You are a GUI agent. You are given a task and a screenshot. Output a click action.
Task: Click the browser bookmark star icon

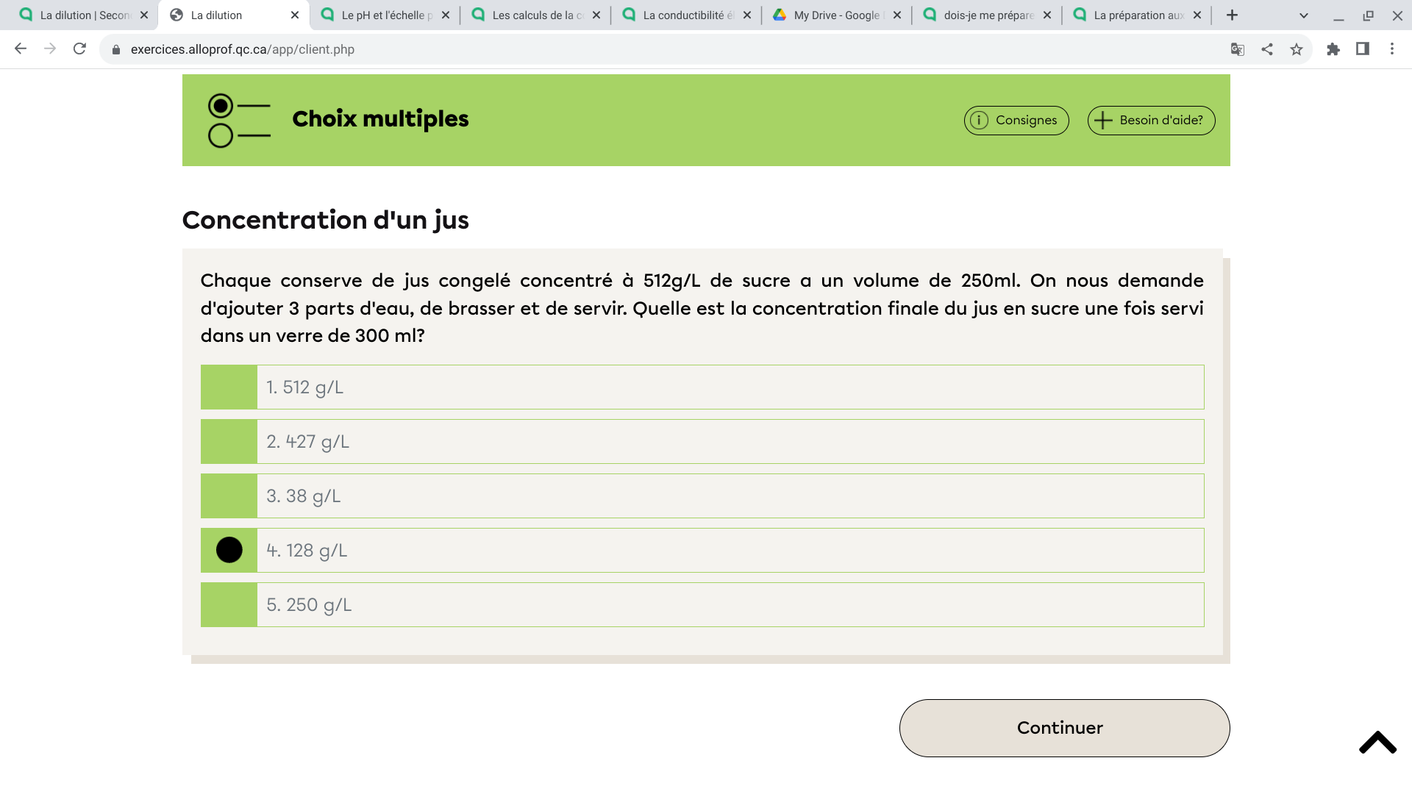tap(1297, 49)
